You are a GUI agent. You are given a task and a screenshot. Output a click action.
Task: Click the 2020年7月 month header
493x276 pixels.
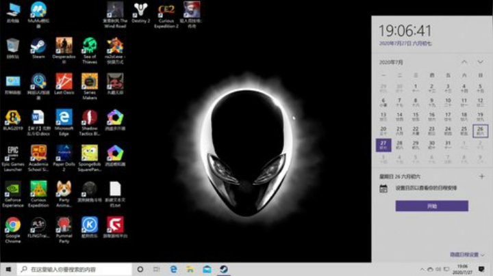(x=391, y=62)
